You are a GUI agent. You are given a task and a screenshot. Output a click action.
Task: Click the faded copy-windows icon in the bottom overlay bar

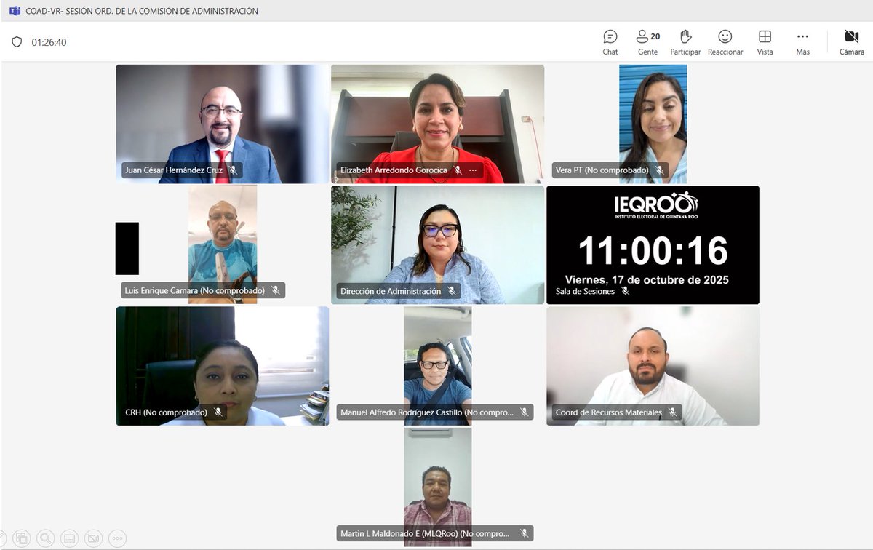pos(21,538)
